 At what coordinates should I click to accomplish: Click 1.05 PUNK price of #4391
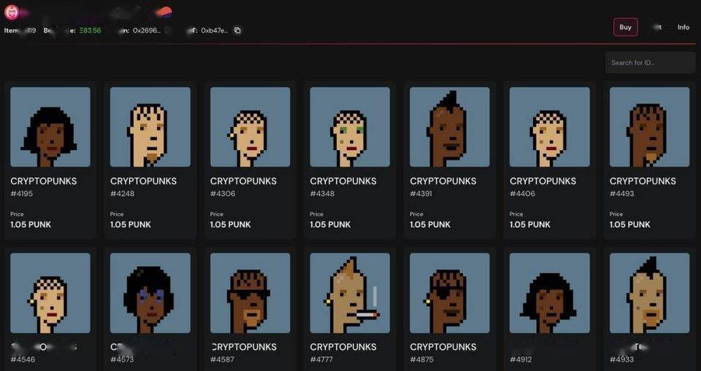tap(430, 224)
